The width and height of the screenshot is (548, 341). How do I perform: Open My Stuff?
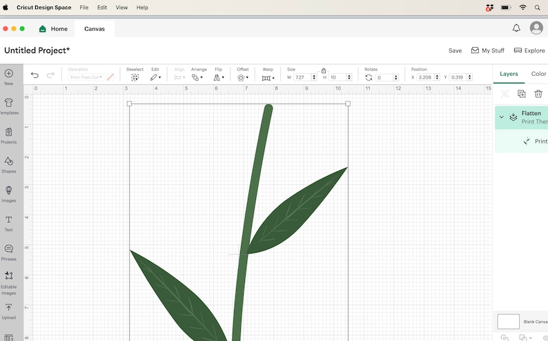tap(487, 50)
